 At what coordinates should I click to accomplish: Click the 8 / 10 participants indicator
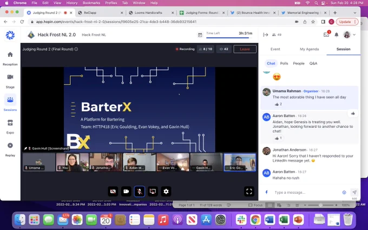(x=206, y=49)
